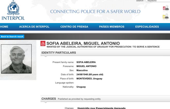Open PAÍSES MIEMBROS menu
170x109 pixels.
tap(112, 27)
